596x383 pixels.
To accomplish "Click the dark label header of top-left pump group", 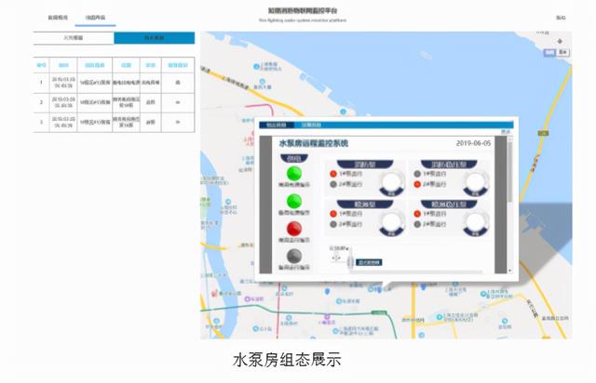I will point(364,165).
